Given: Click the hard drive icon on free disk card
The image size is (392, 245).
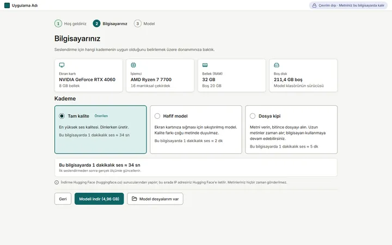Looking at the screenshot, I should pos(277,65).
